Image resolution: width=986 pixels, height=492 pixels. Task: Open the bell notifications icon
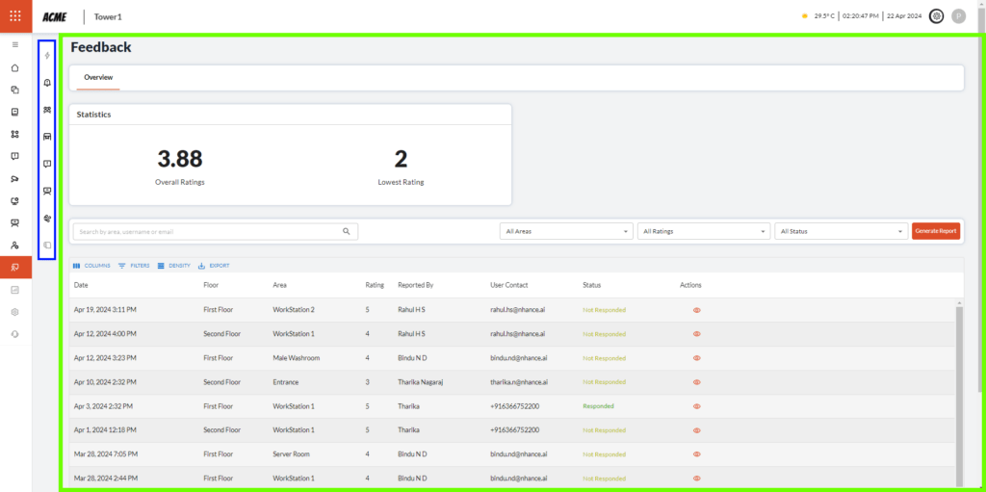[47, 83]
